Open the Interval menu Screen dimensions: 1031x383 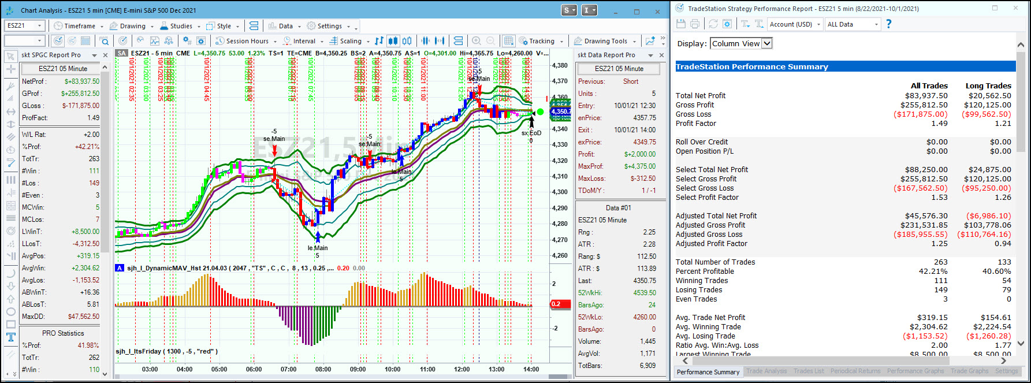pyautogui.click(x=303, y=41)
